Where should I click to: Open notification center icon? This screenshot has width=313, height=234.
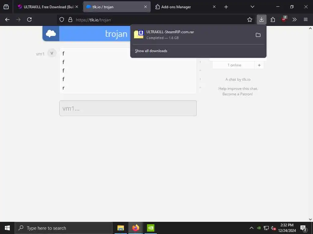[x=304, y=228]
